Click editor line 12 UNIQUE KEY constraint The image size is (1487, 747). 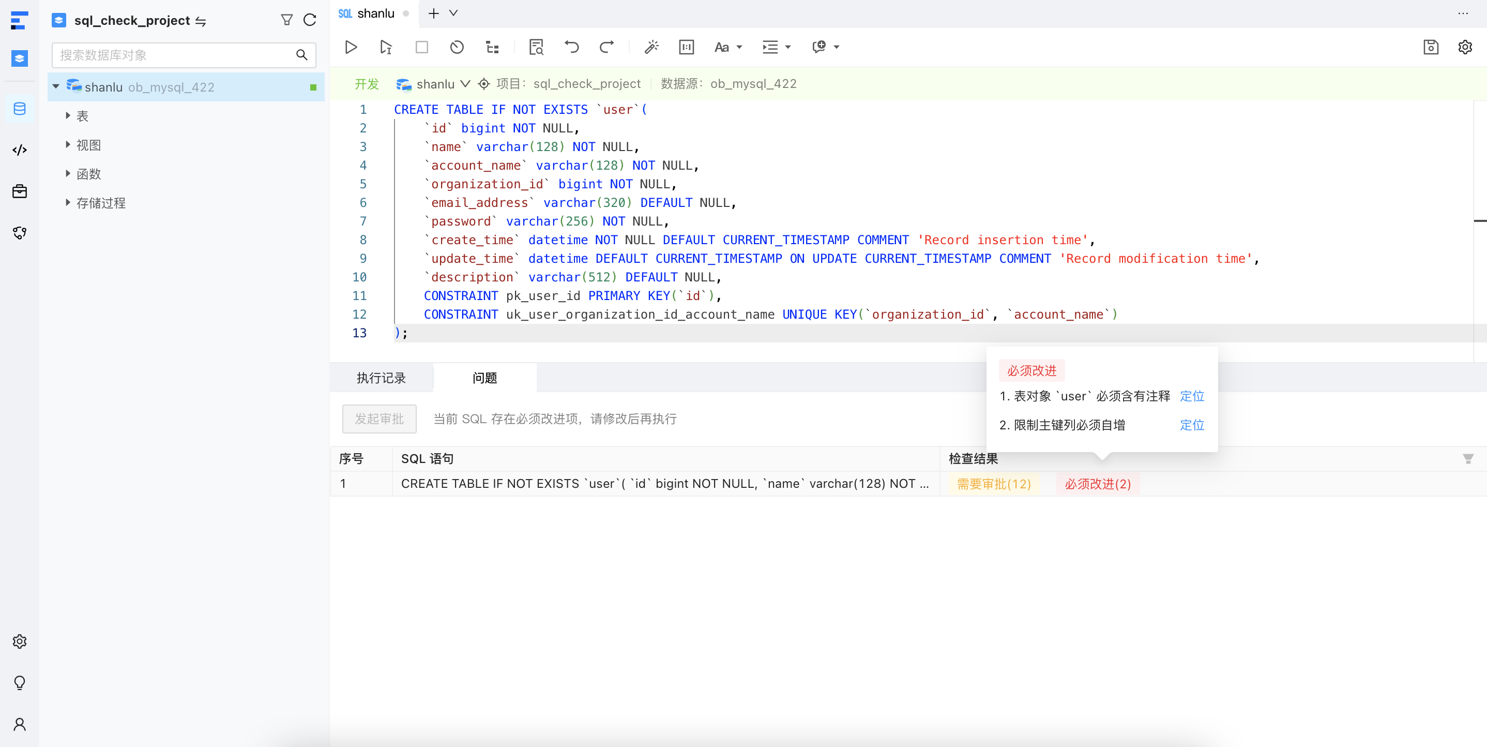(771, 315)
